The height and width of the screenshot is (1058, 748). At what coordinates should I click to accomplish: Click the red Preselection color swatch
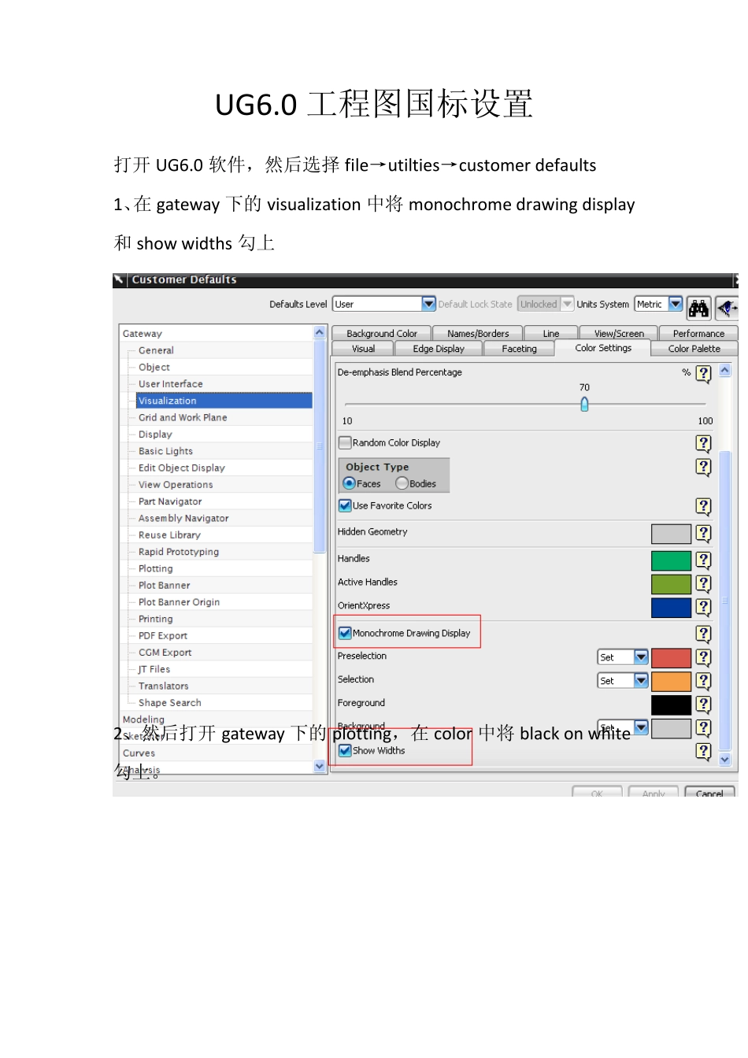(x=672, y=657)
